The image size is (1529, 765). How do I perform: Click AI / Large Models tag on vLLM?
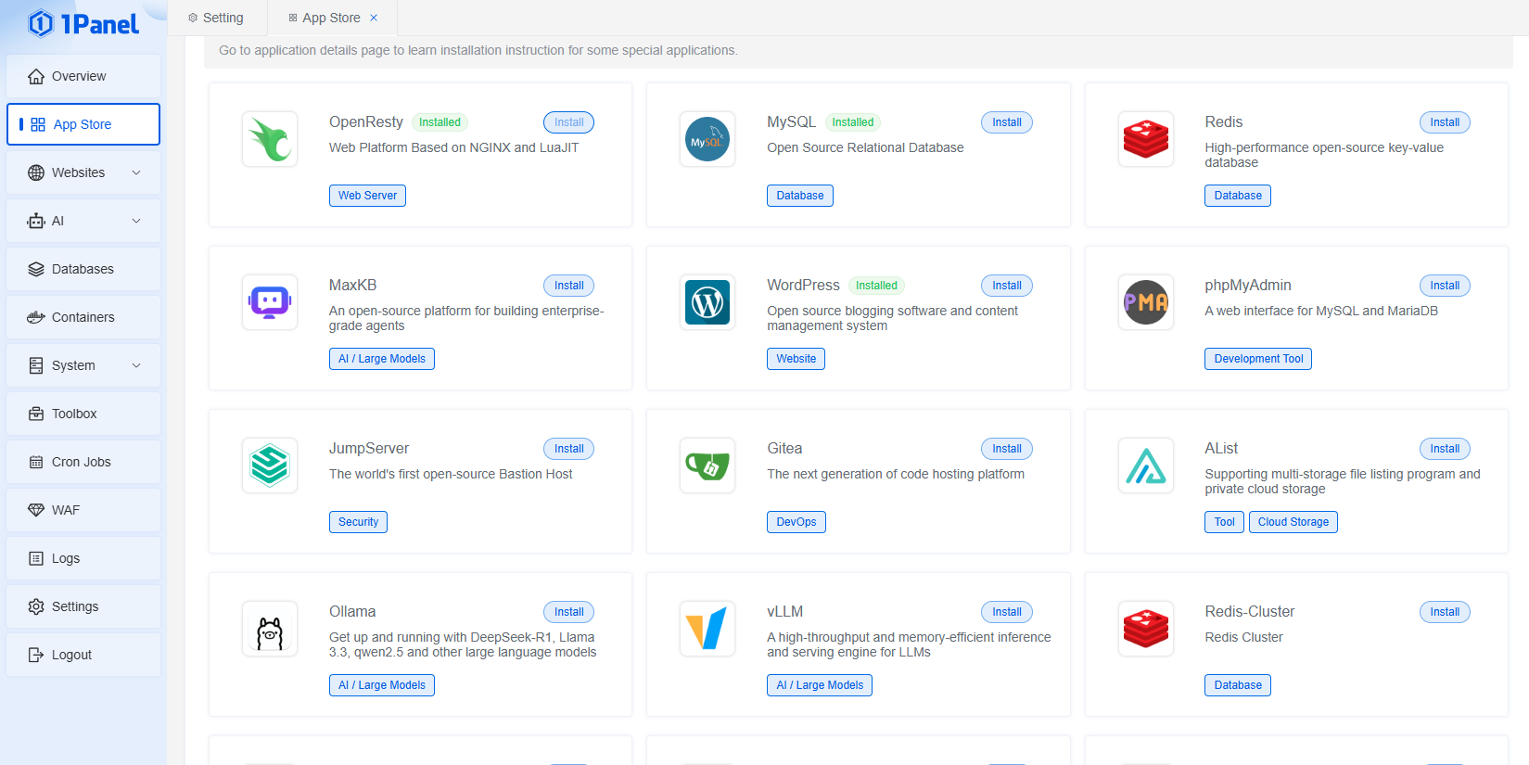coord(820,685)
